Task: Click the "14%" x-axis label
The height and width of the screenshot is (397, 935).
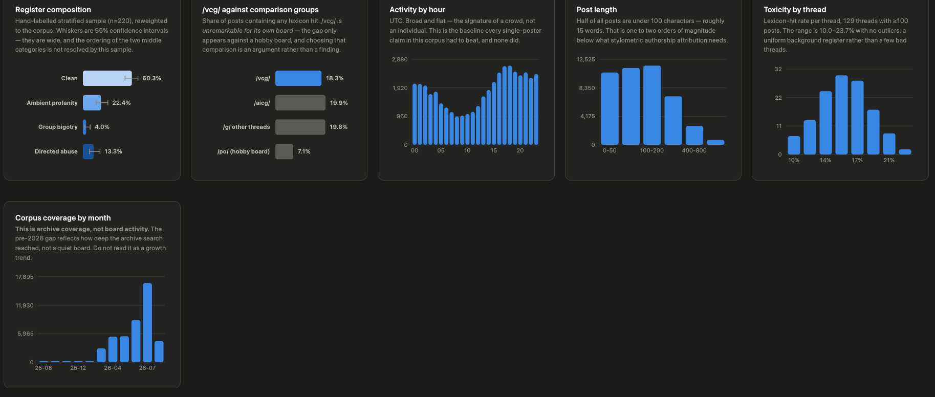Action: 825,160
